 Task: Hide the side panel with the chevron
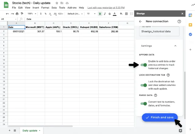point(190,129)
